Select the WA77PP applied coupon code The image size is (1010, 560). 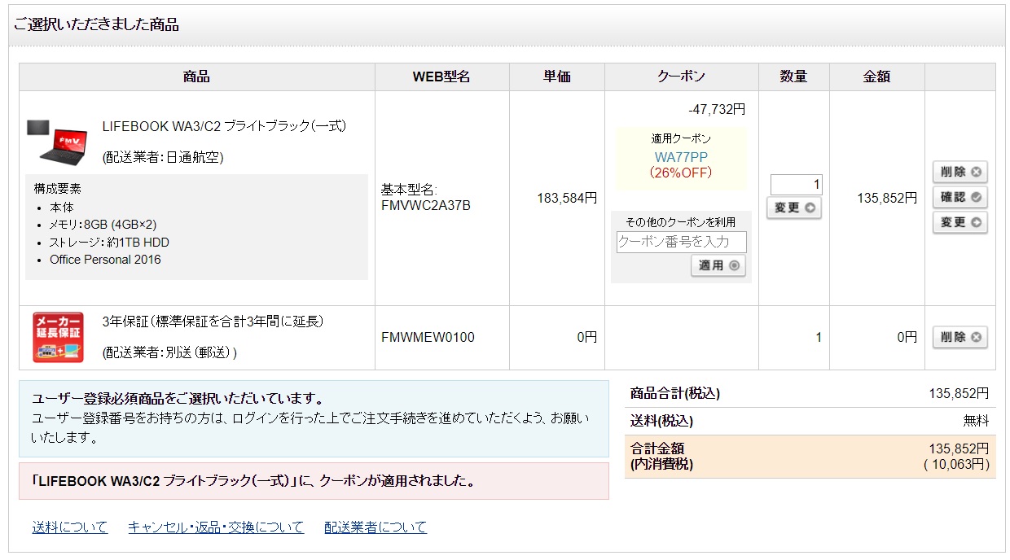(681, 156)
